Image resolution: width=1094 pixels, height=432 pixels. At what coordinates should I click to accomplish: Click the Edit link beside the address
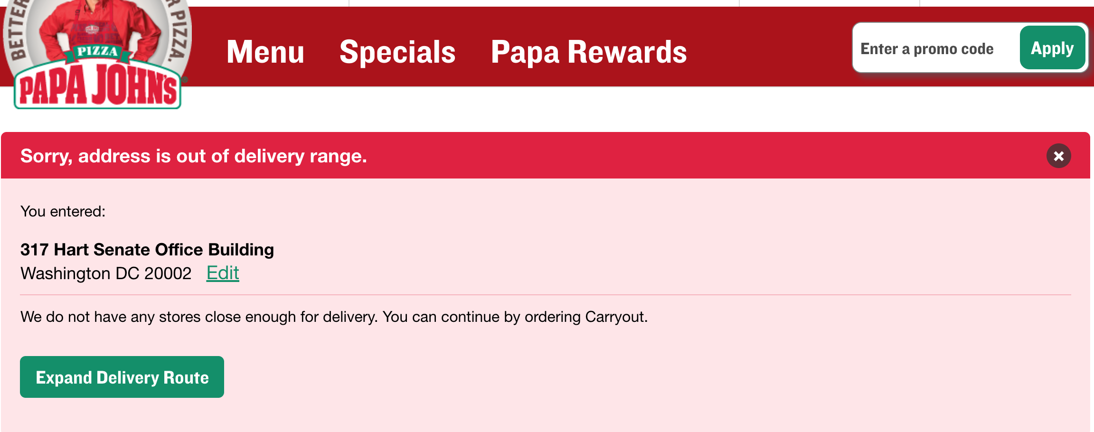pyautogui.click(x=223, y=273)
